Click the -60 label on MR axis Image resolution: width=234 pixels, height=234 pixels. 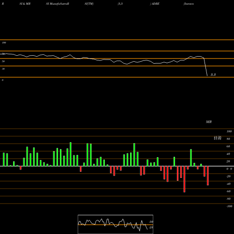pyautogui.click(x=228, y=191)
